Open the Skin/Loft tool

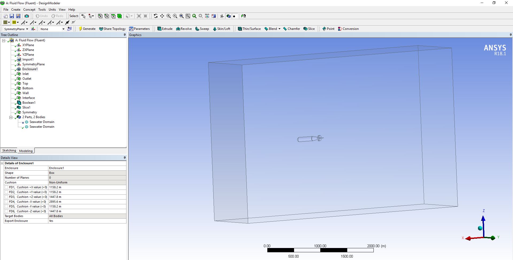point(222,29)
